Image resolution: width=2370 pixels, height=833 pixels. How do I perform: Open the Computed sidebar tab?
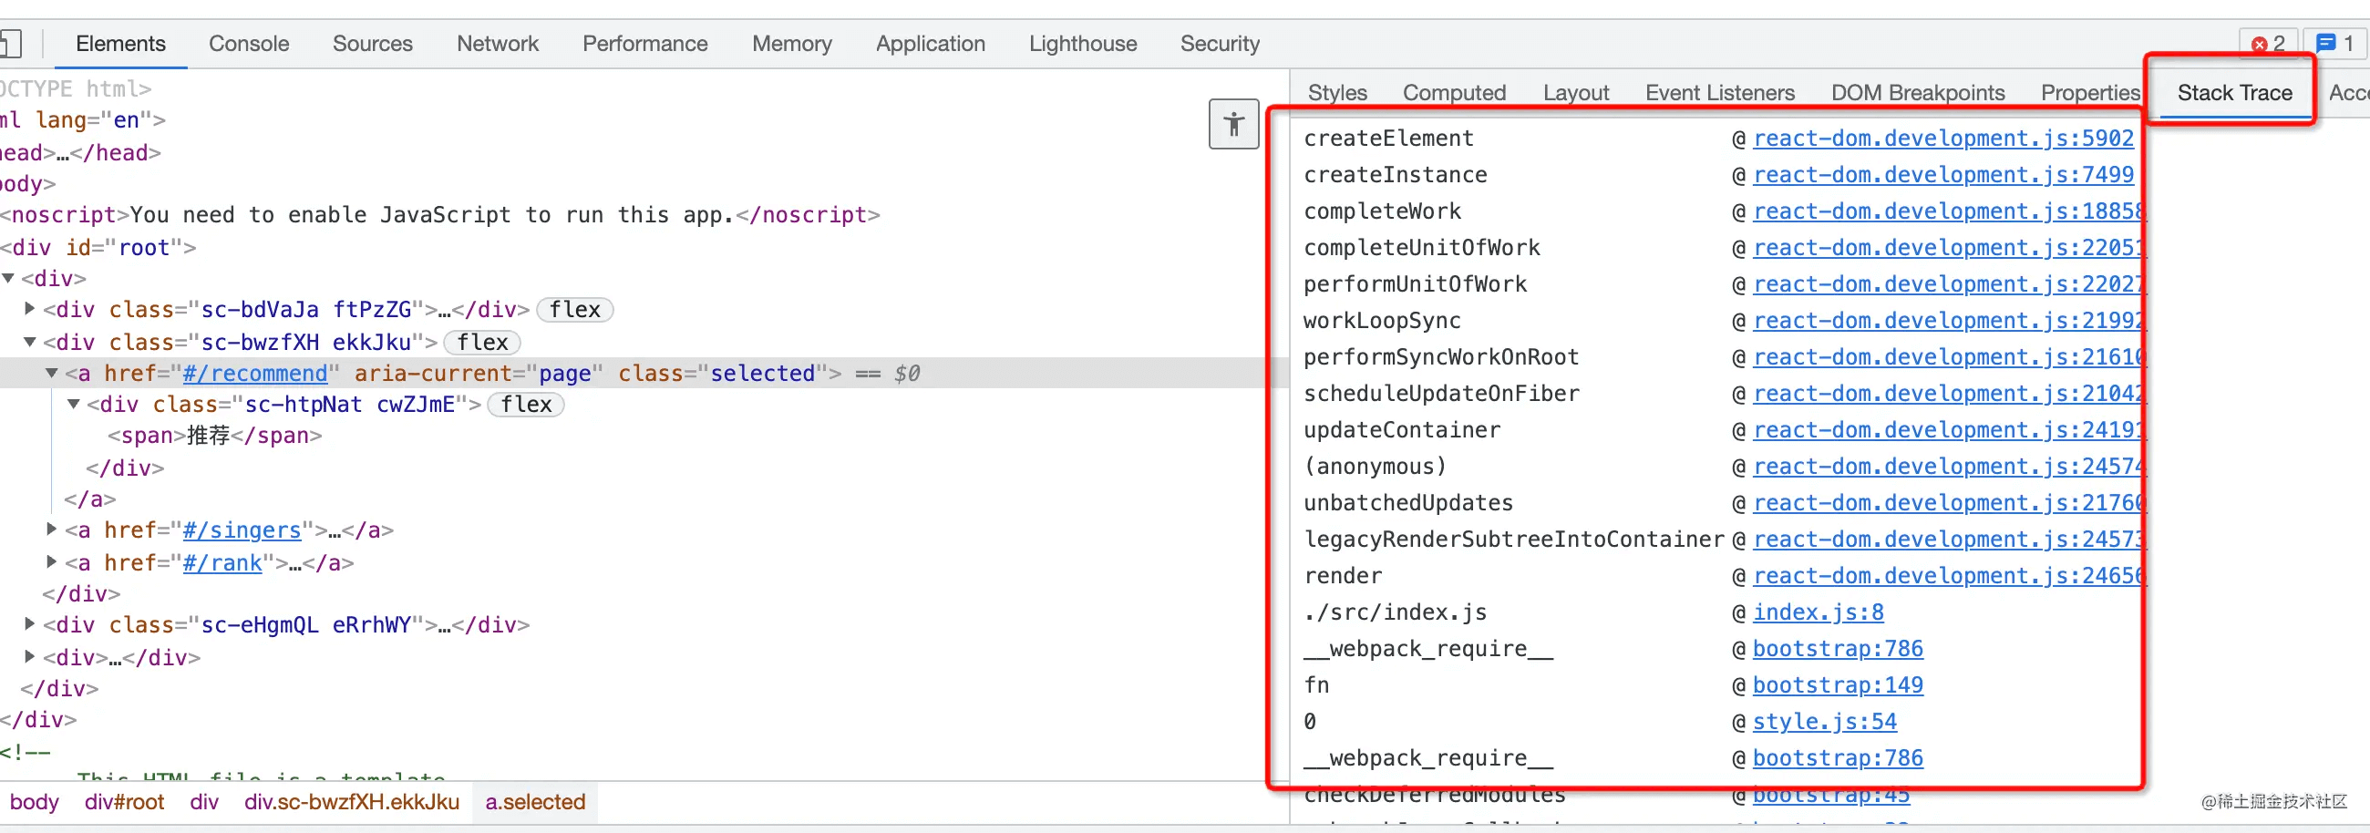[x=1454, y=93]
